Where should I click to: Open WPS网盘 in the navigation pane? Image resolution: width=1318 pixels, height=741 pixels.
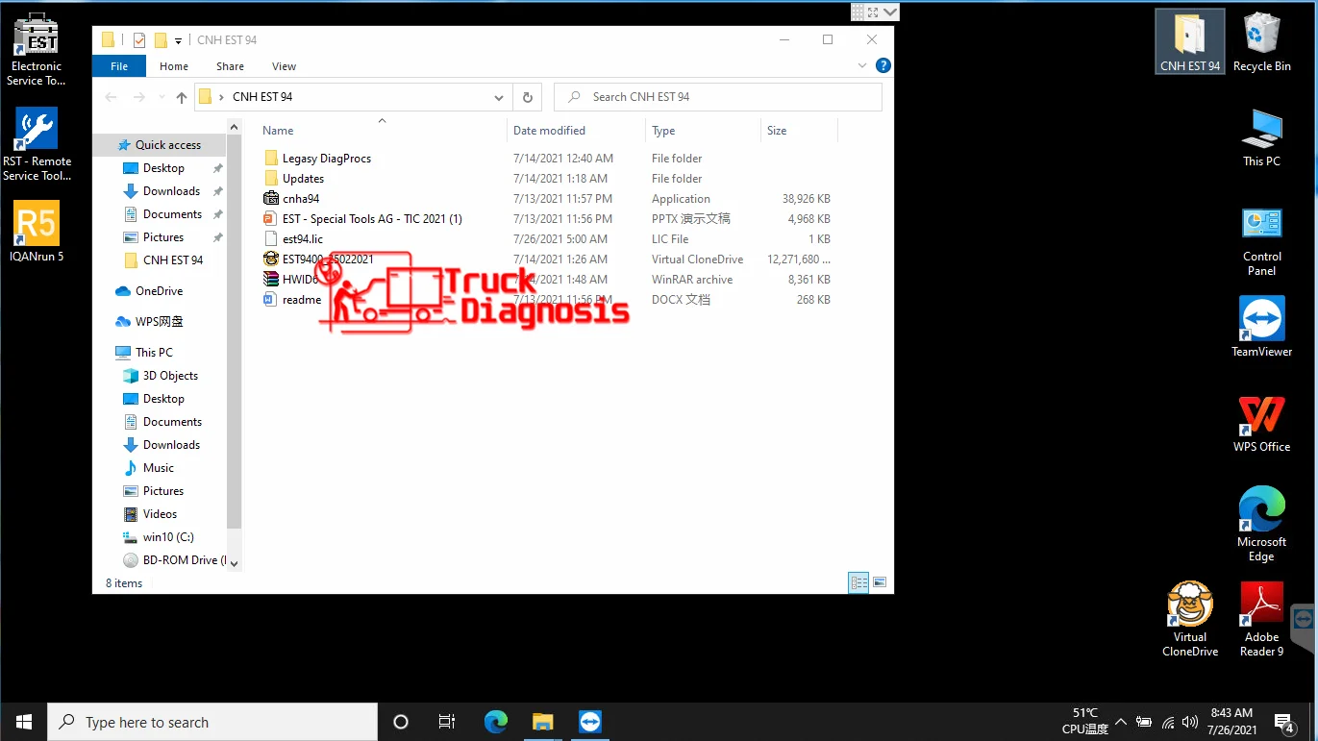click(x=160, y=322)
